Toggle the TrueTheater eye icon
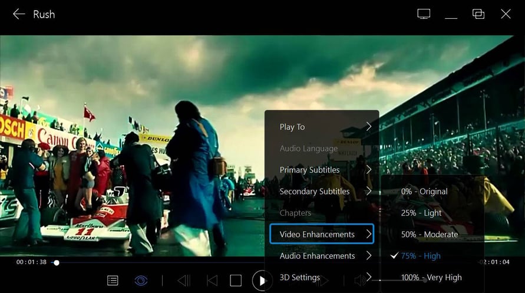The image size is (525, 293). [141, 281]
